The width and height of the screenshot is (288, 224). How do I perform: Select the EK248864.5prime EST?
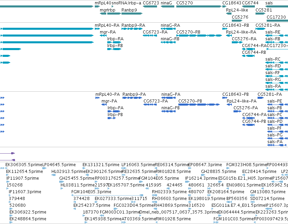point(11,222)
